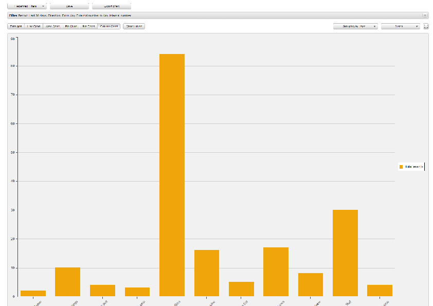Select the Column Chart view
This screenshot has height=306, width=433.
point(109,26)
